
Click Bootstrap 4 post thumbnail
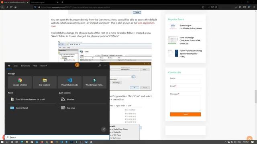[x=173, y=27]
